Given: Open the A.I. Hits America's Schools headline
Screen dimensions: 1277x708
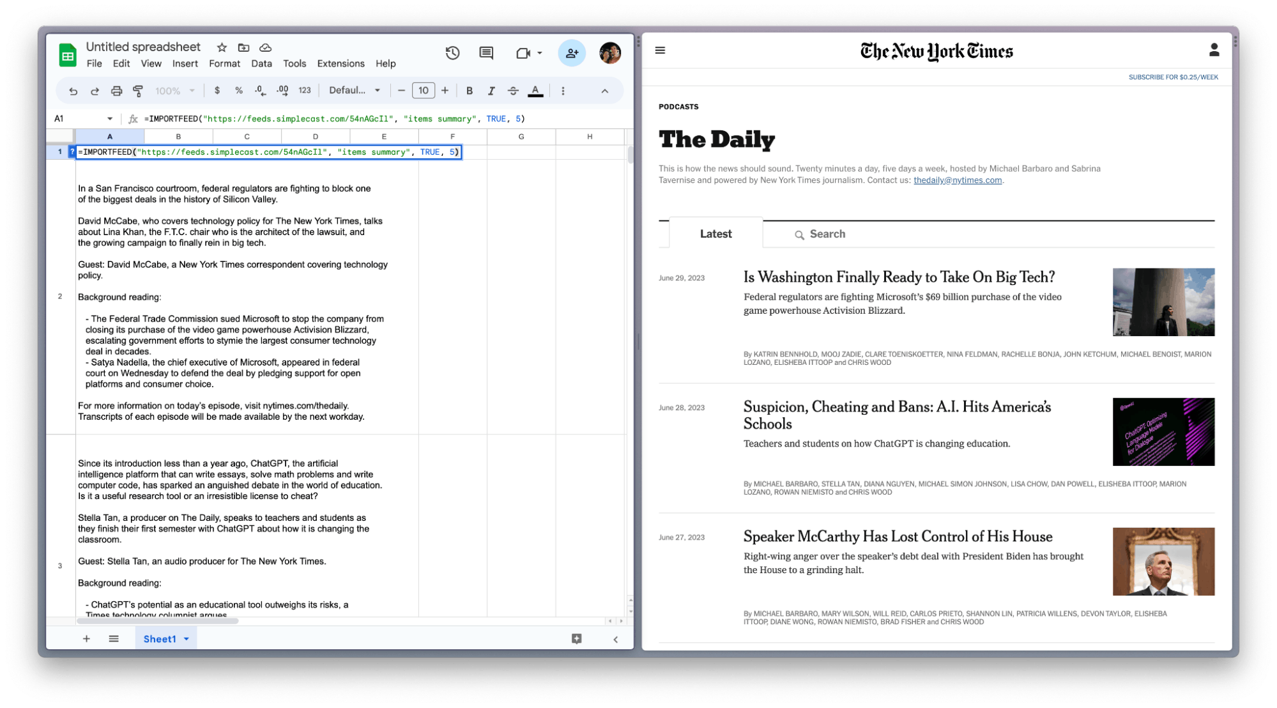Looking at the screenshot, I should pos(897,415).
